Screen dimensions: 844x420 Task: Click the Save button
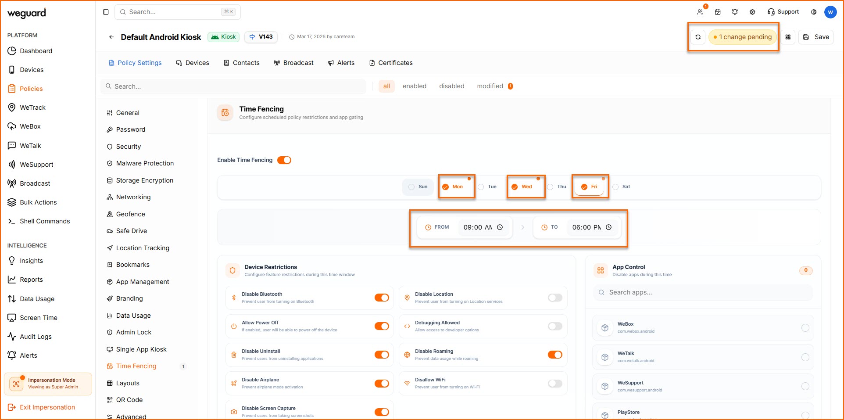pos(816,37)
